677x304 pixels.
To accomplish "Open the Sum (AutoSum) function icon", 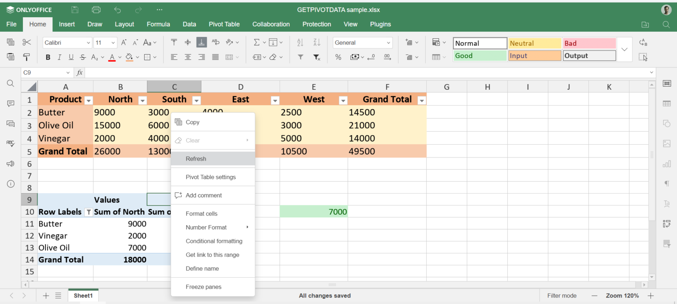I will point(257,42).
